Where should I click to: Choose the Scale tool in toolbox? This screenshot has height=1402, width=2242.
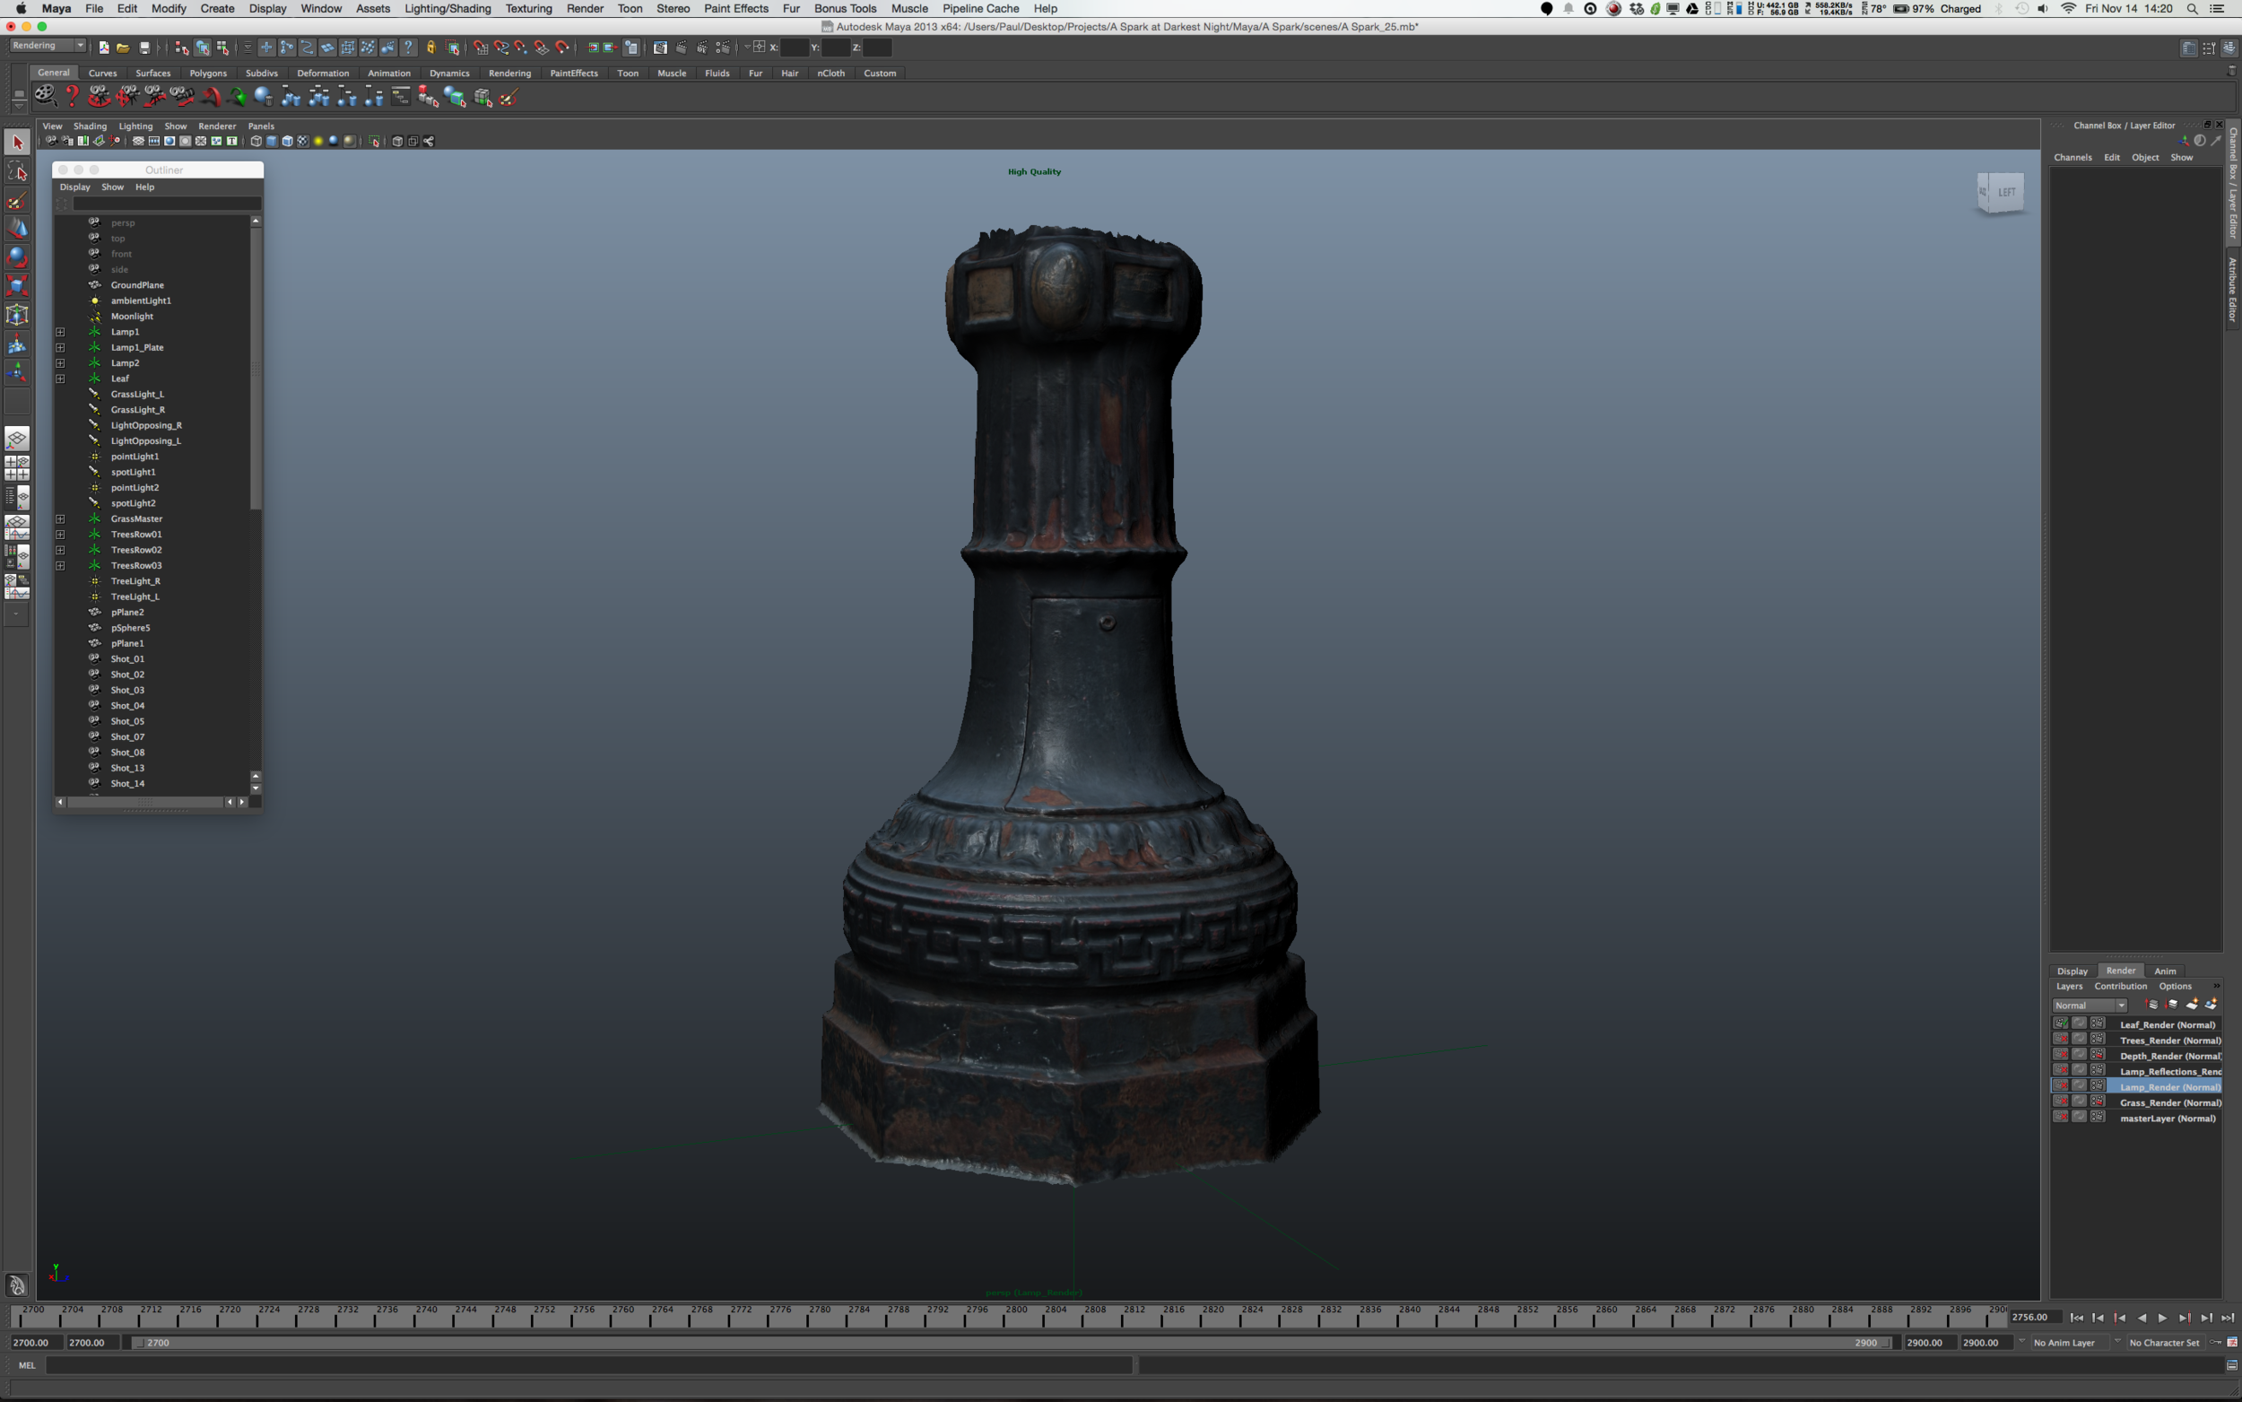point(17,285)
